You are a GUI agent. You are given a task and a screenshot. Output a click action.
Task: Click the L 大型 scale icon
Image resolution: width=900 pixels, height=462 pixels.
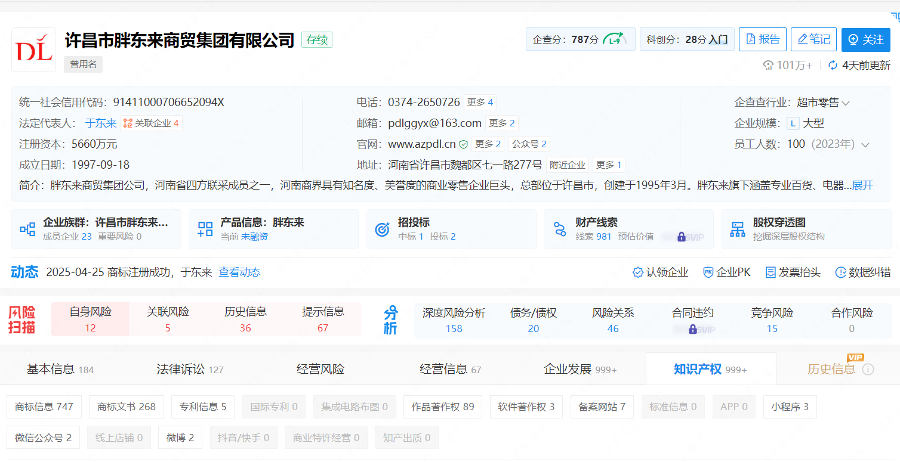pos(793,123)
